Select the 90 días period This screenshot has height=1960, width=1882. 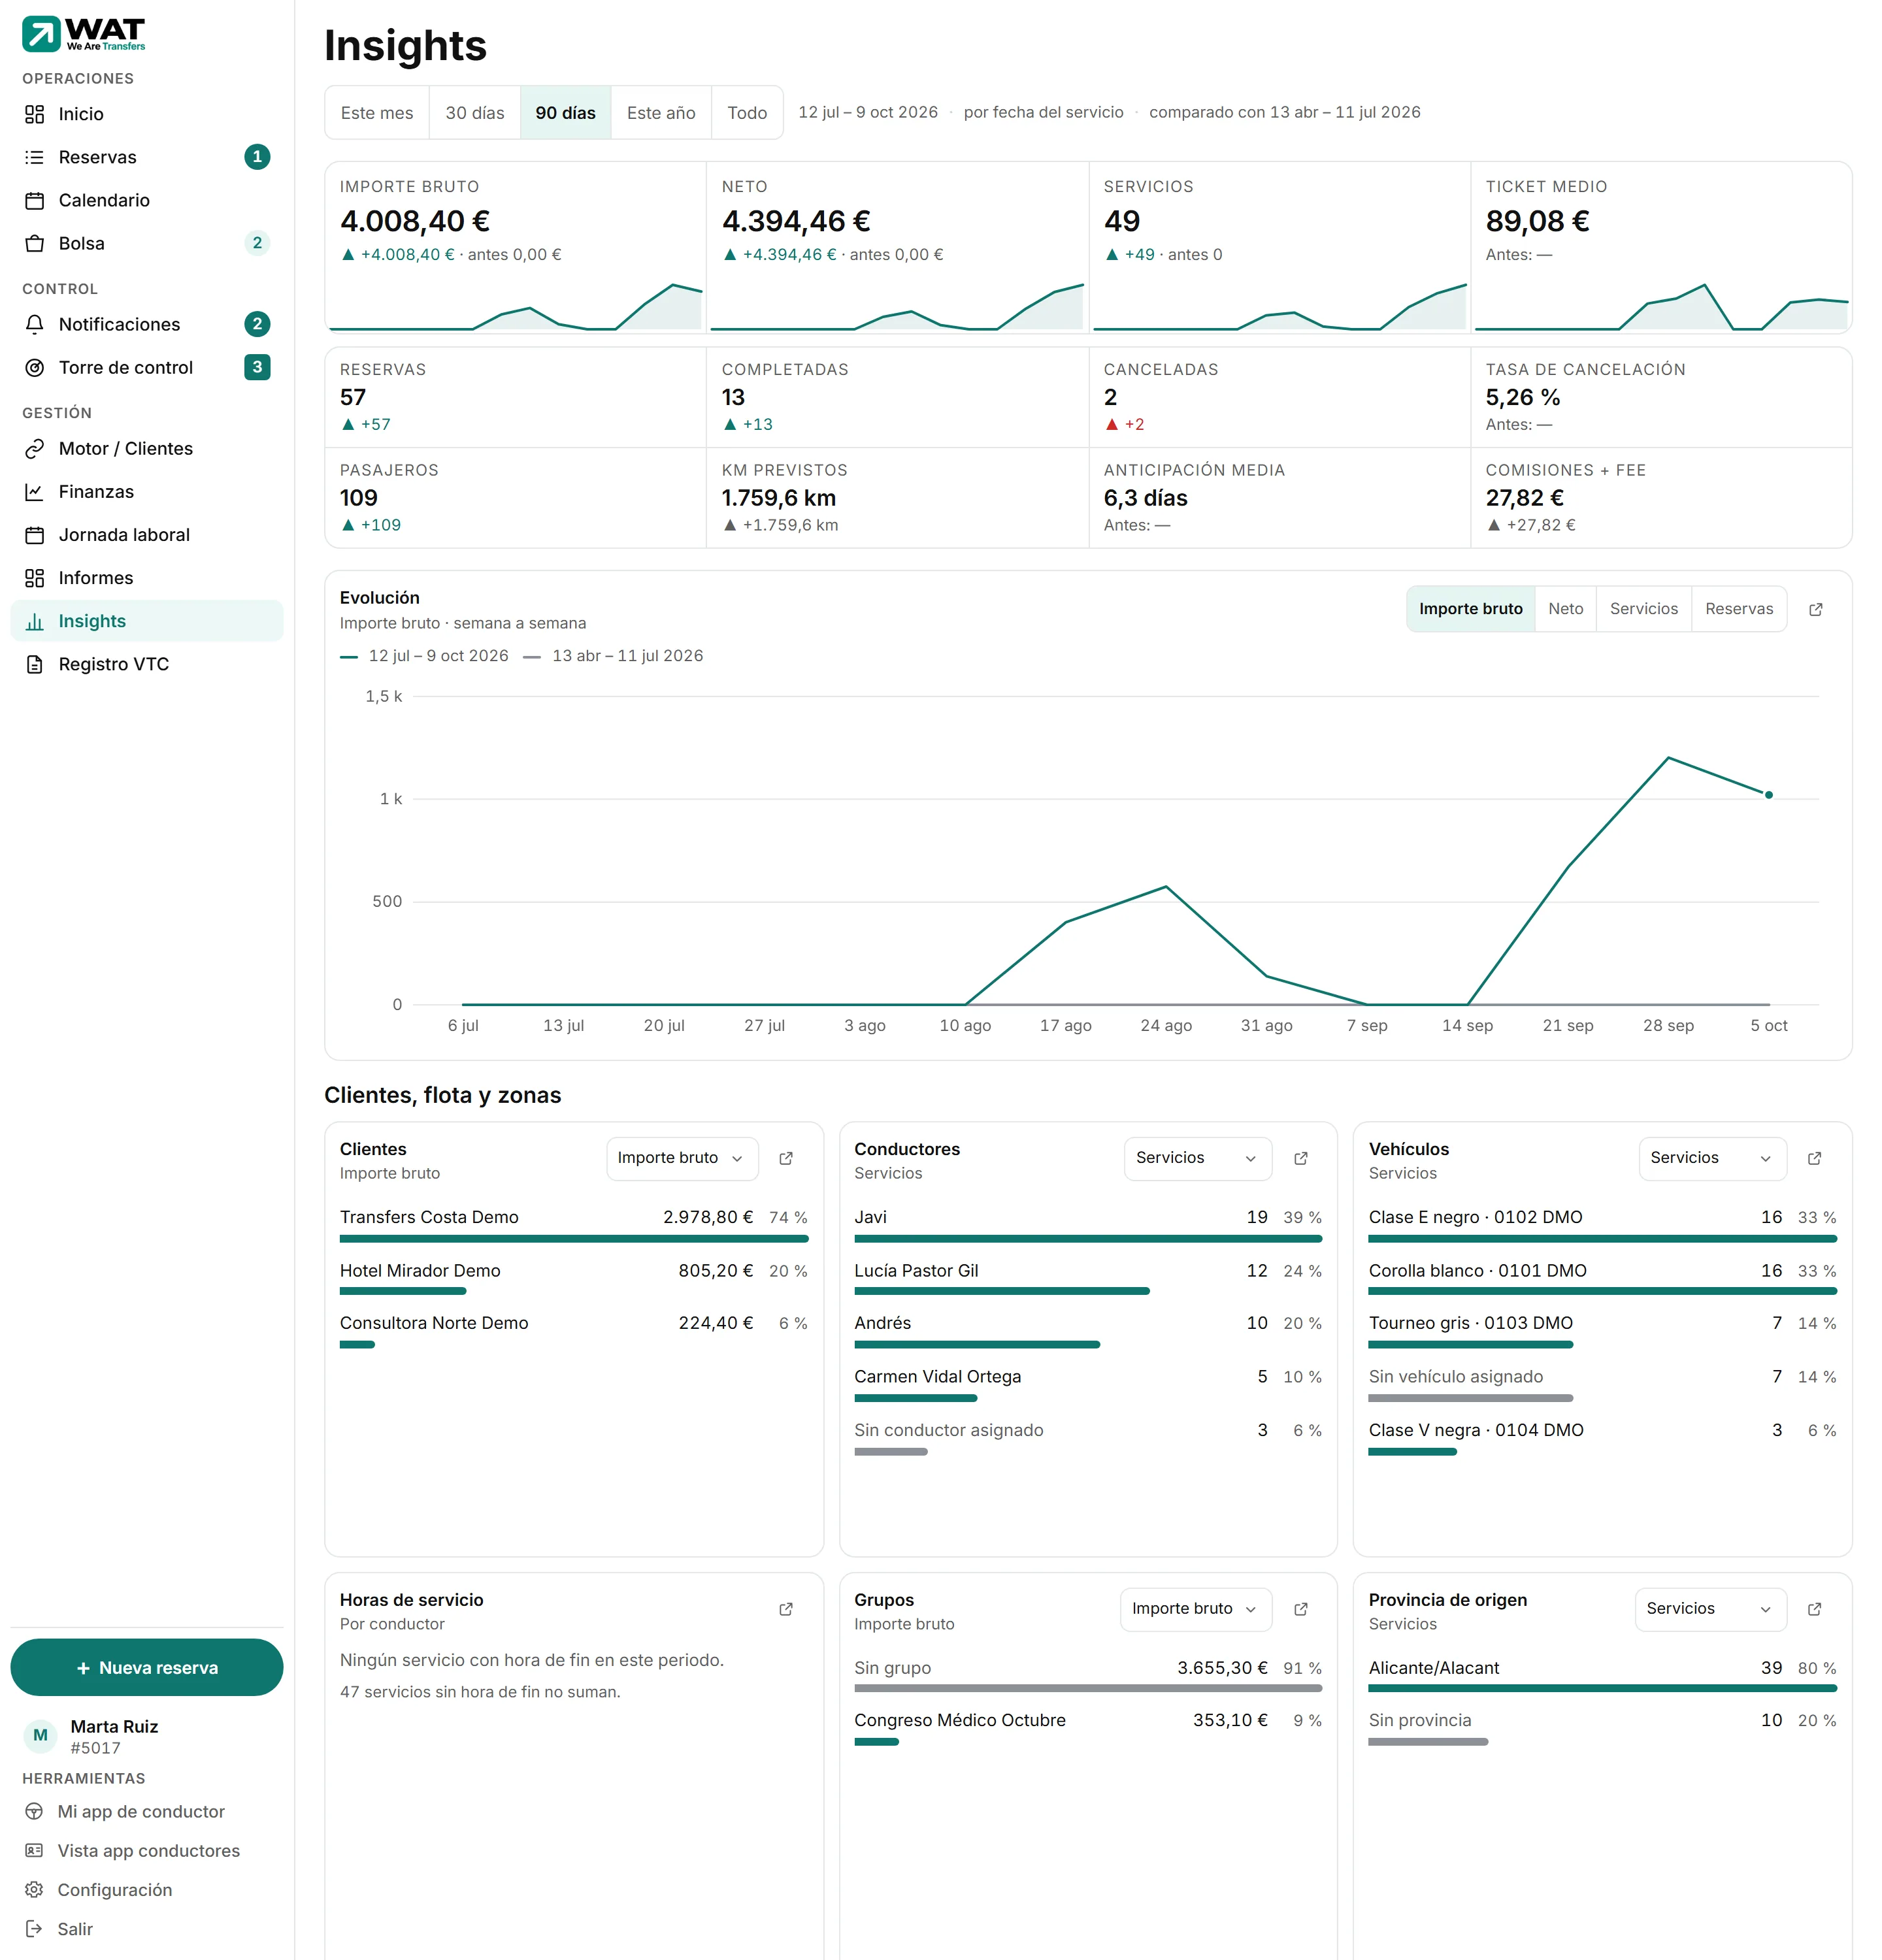tap(566, 113)
